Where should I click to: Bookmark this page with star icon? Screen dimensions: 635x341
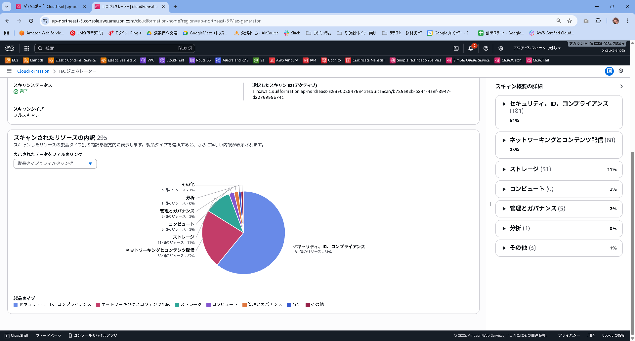[x=570, y=21]
